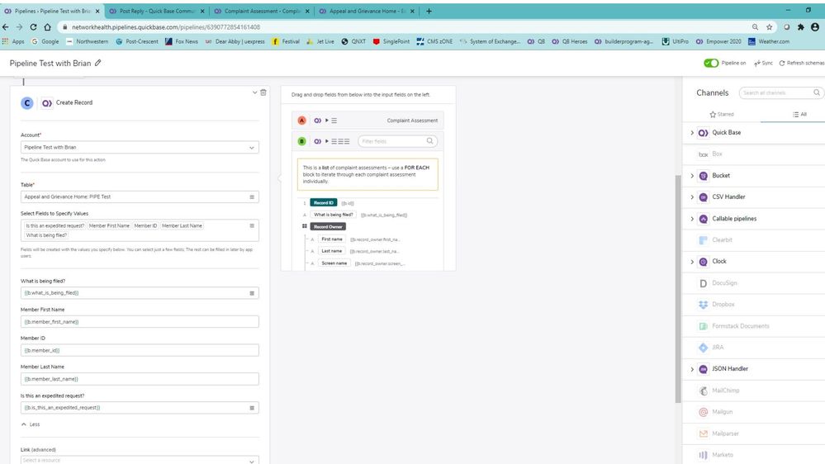Click the main pipeline vertical scrollbar
Screen dimensions: 825x464
click(678, 289)
